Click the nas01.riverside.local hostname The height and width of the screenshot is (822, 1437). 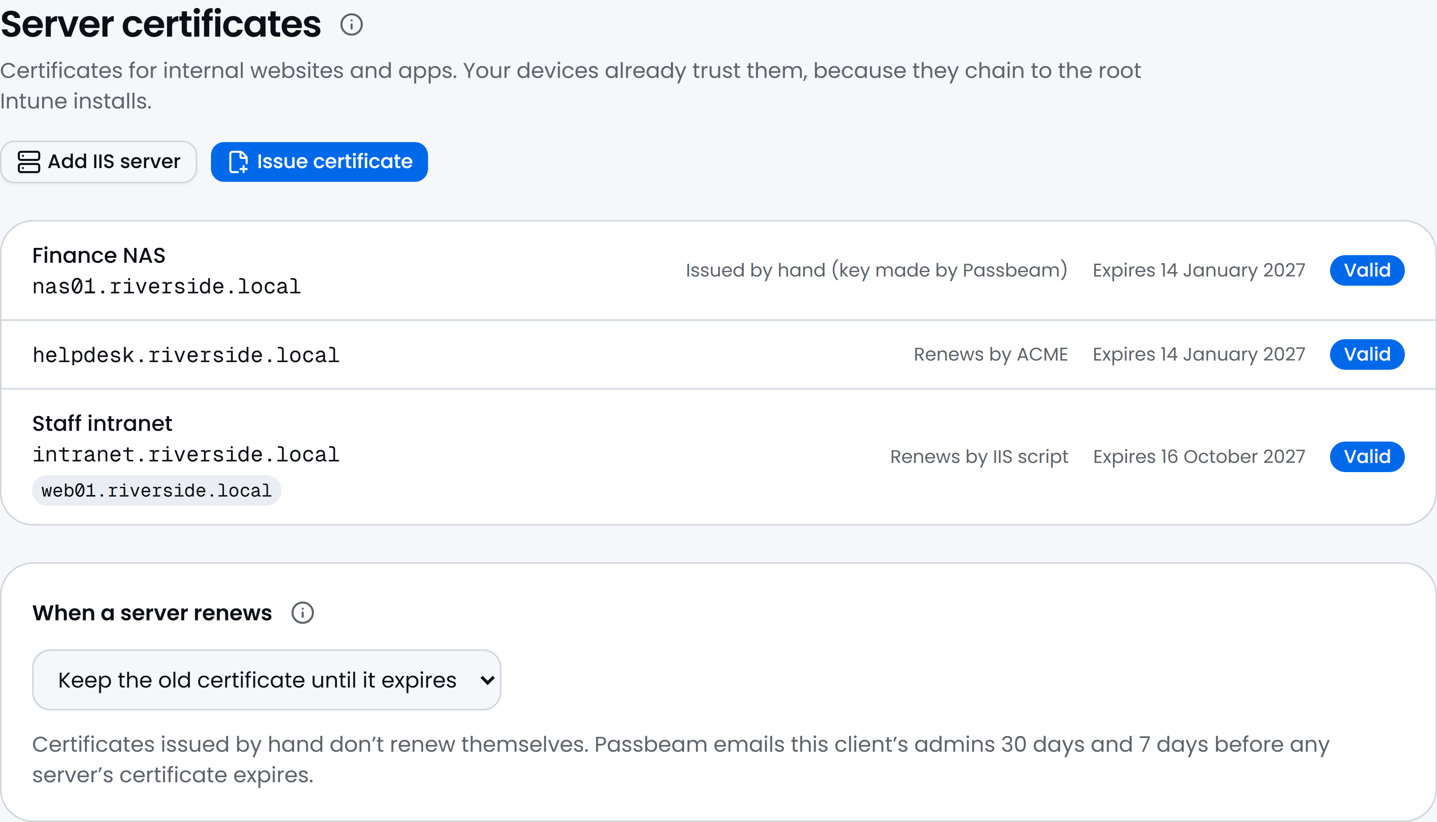click(167, 287)
